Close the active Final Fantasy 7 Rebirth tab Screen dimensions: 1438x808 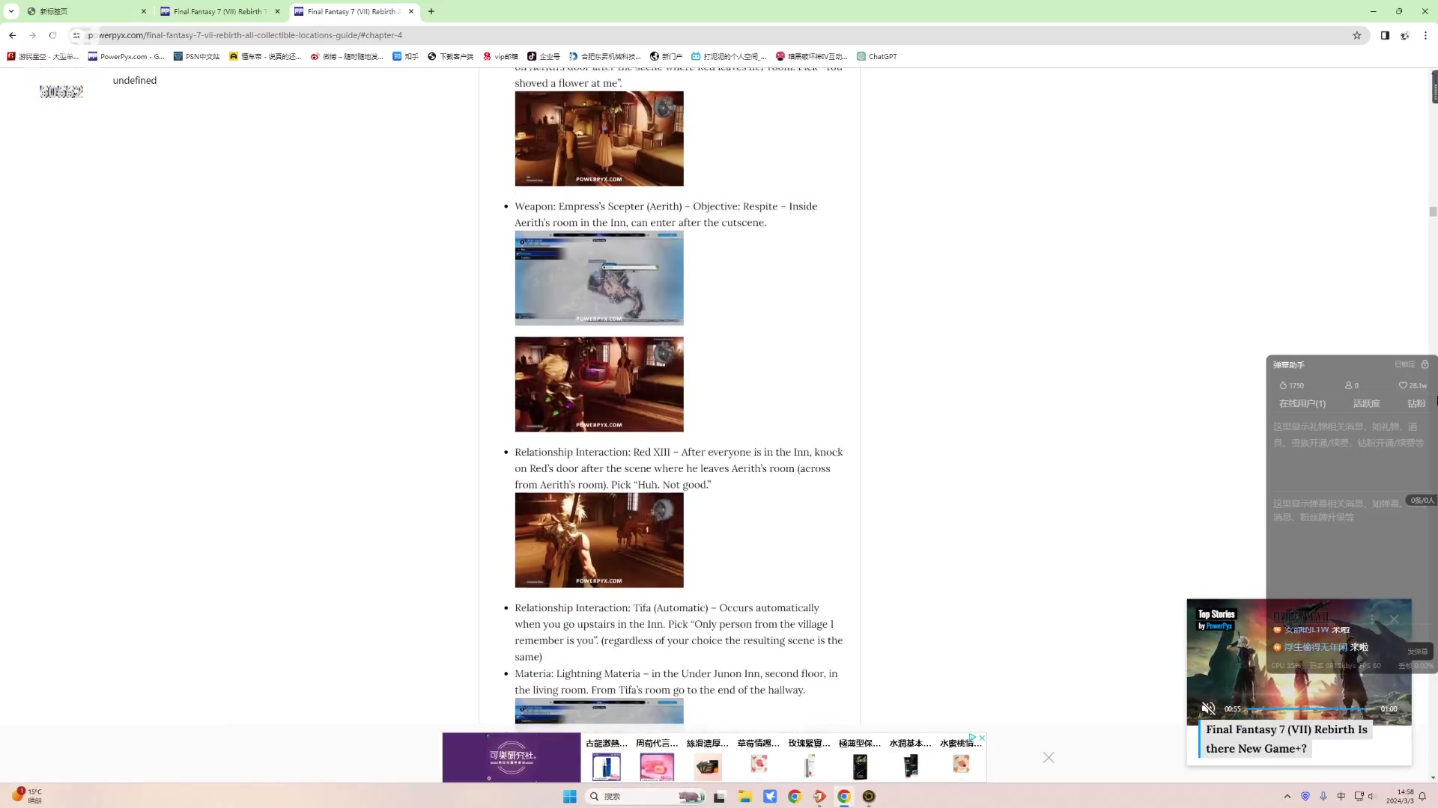411,11
